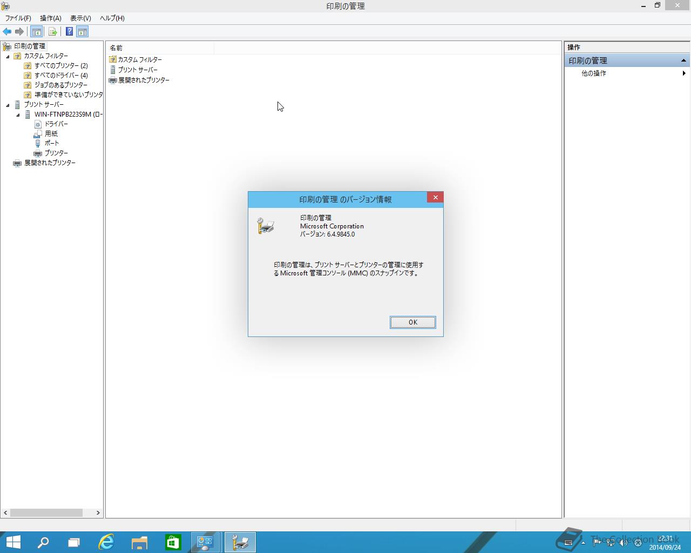The width and height of the screenshot is (691, 553).
Task: Select ジョブのあるプリンター filter
Action: tap(60, 85)
